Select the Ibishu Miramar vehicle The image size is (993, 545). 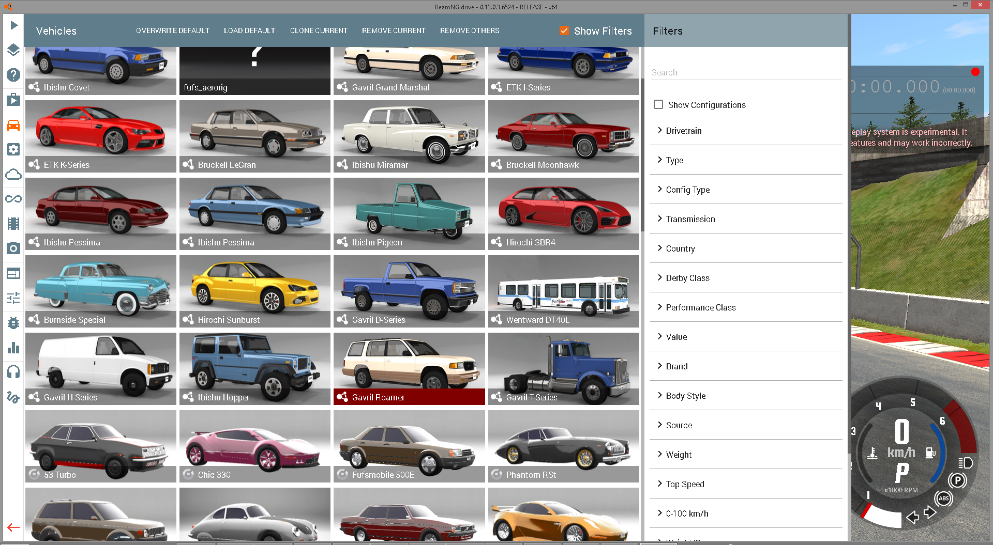click(x=409, y=136)
